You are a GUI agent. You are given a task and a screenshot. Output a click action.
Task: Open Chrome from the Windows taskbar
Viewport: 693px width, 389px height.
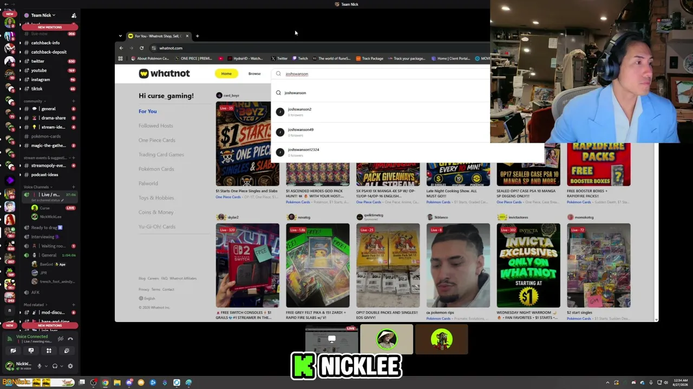tap(105, 383)
